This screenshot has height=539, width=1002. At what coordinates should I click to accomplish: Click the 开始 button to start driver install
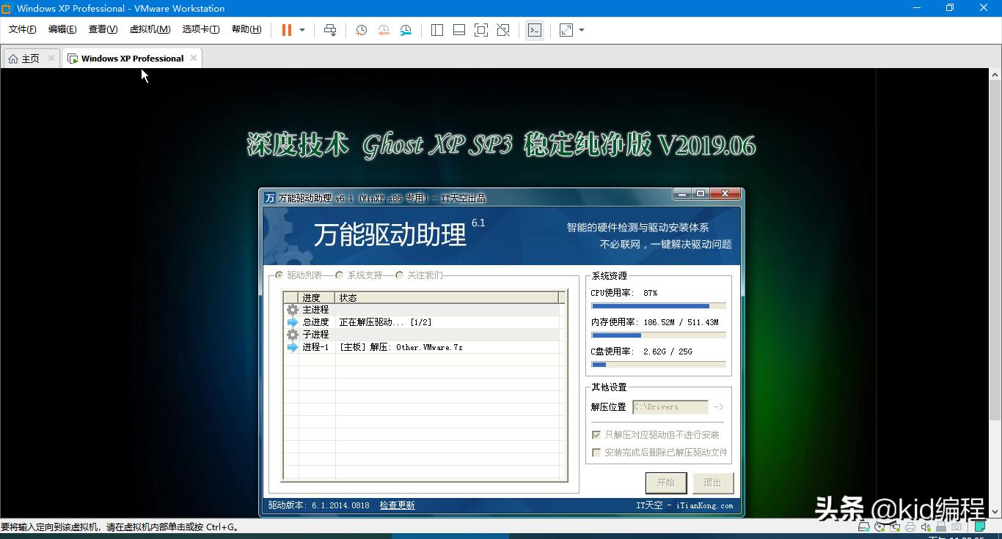(665, 483)
